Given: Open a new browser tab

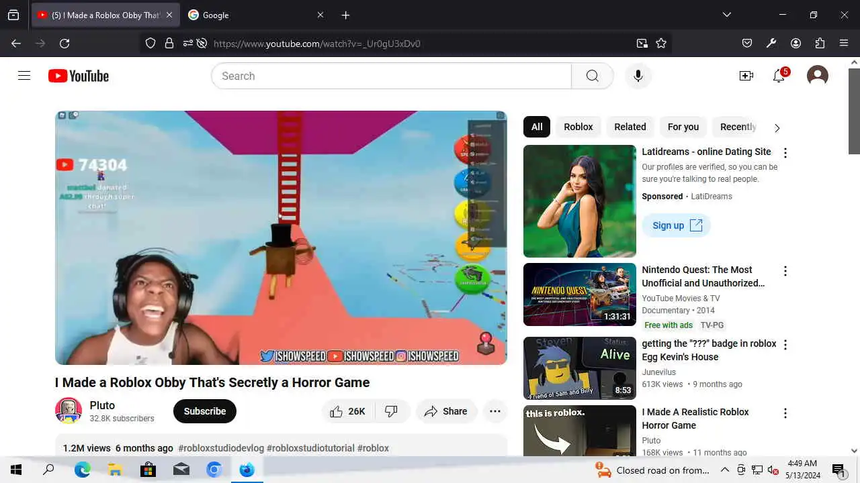Looking at the screenshot, I should click(x=345, y=15).
